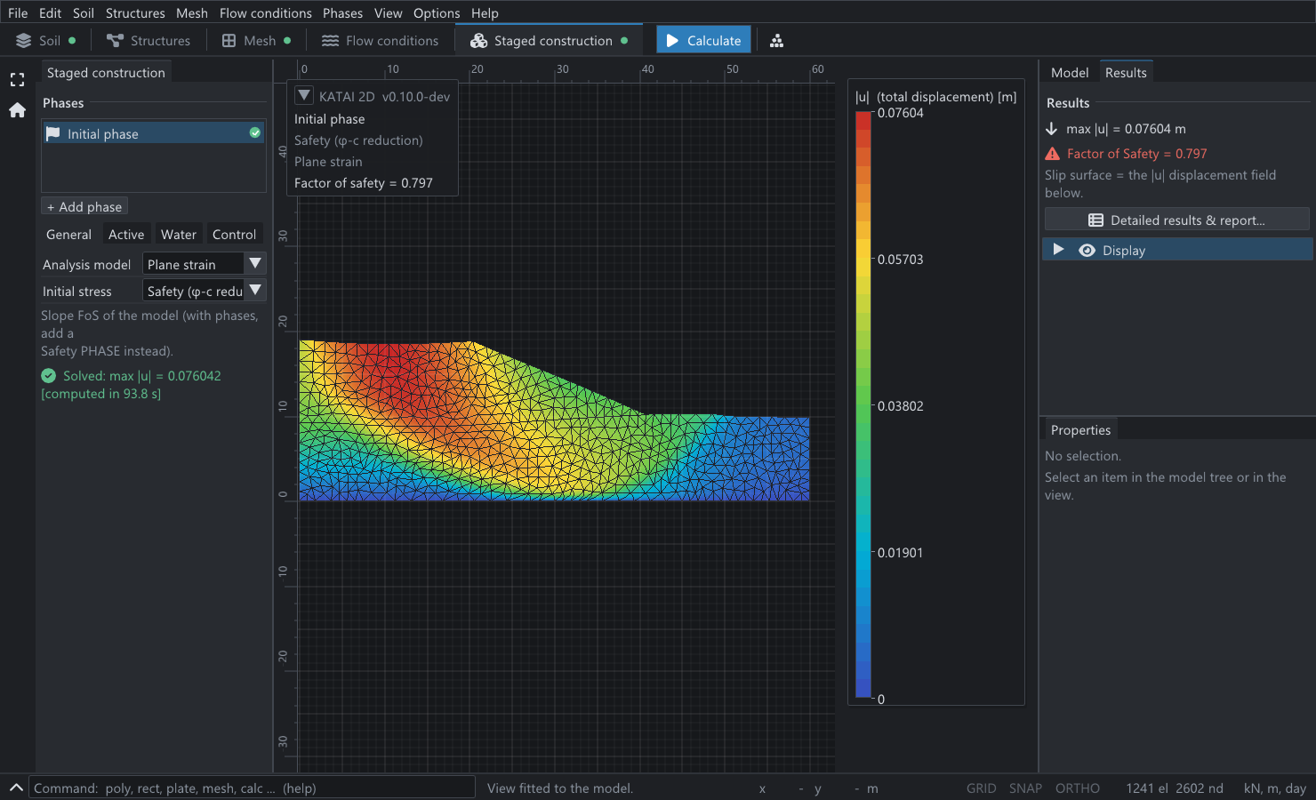
Task: Collapse the KATAI 2D info overlay triangle
Action: point(304,96)
